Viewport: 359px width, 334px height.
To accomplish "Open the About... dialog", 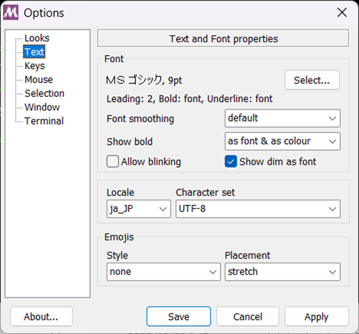I will pyautogui.click(x=41, y=317).
